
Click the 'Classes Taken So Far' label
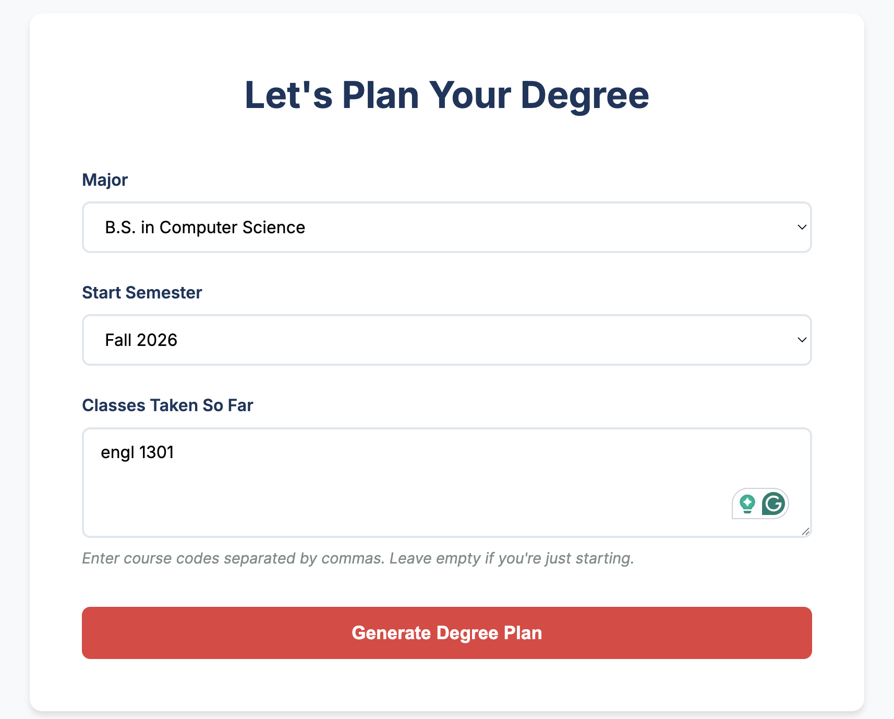point(167,405)
